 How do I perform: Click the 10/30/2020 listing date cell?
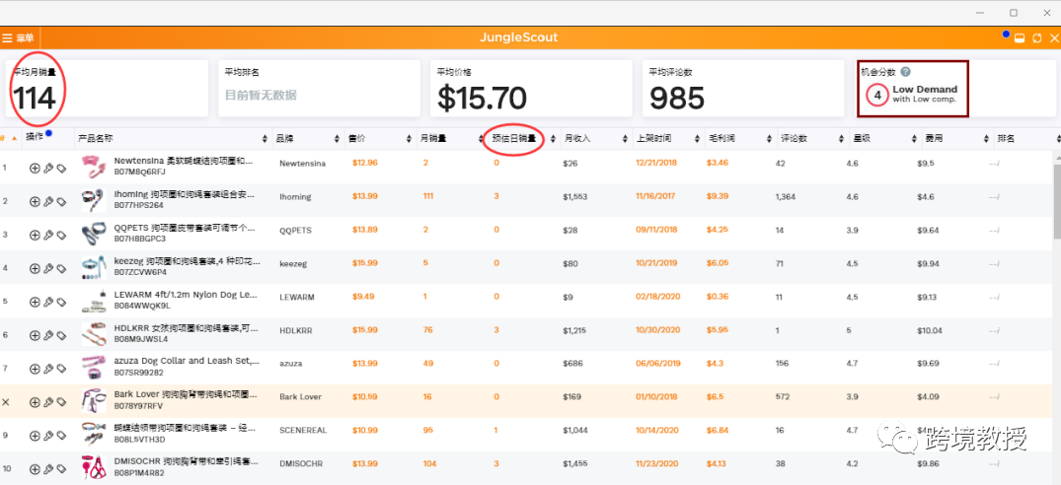656,330
